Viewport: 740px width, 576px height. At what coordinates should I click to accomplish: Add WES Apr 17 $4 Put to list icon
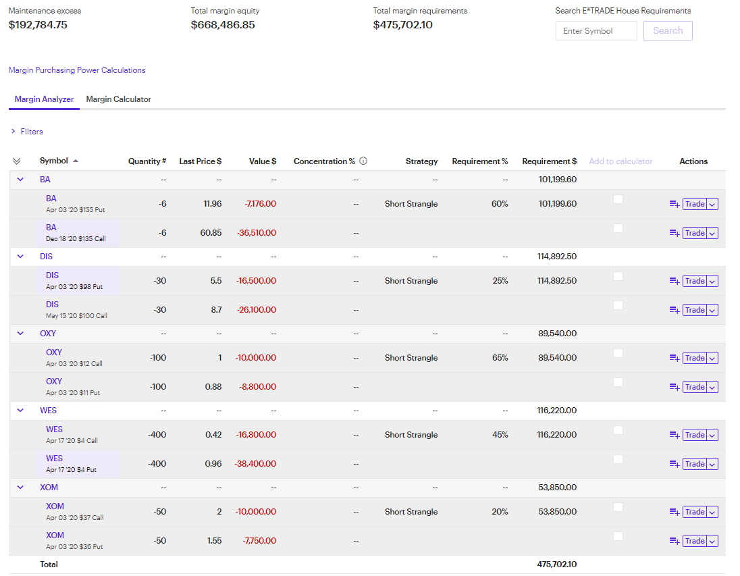pyautogui.click(x=675, y=464)
